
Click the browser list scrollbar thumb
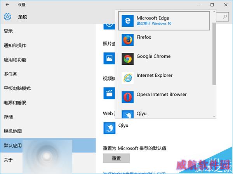[x=214, y=54]
